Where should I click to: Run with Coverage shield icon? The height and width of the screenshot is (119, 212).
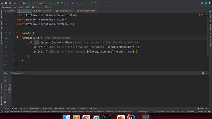pyautogui.click(x=58, y=3)
